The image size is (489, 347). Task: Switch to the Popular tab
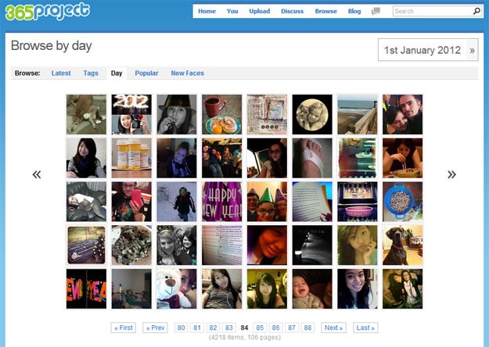pos(146,73)
